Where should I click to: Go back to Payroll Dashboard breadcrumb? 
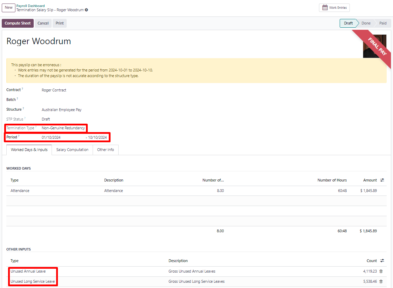(x=31, y=6)
